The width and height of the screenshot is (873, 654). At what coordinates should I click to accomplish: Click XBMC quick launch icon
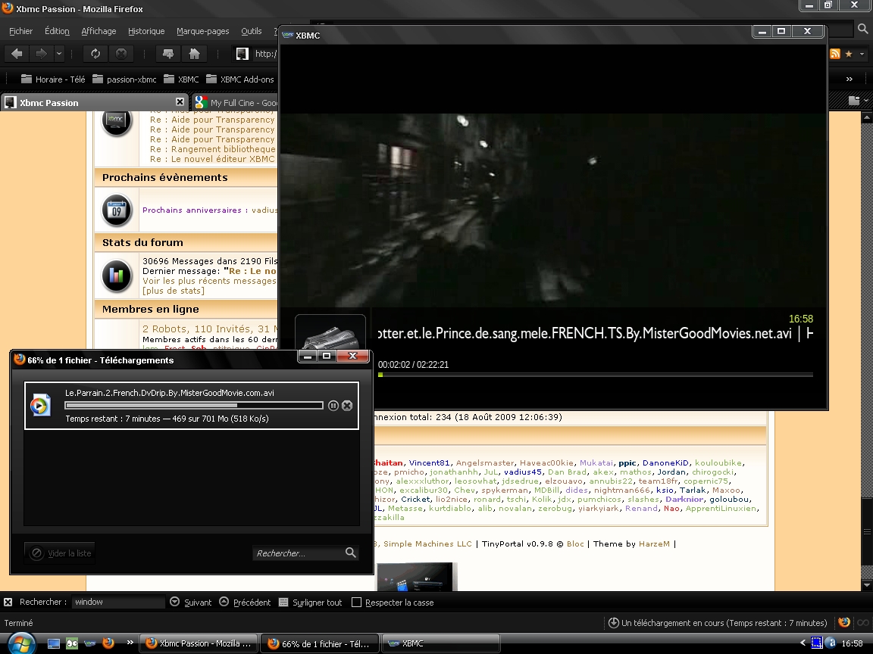89,643
